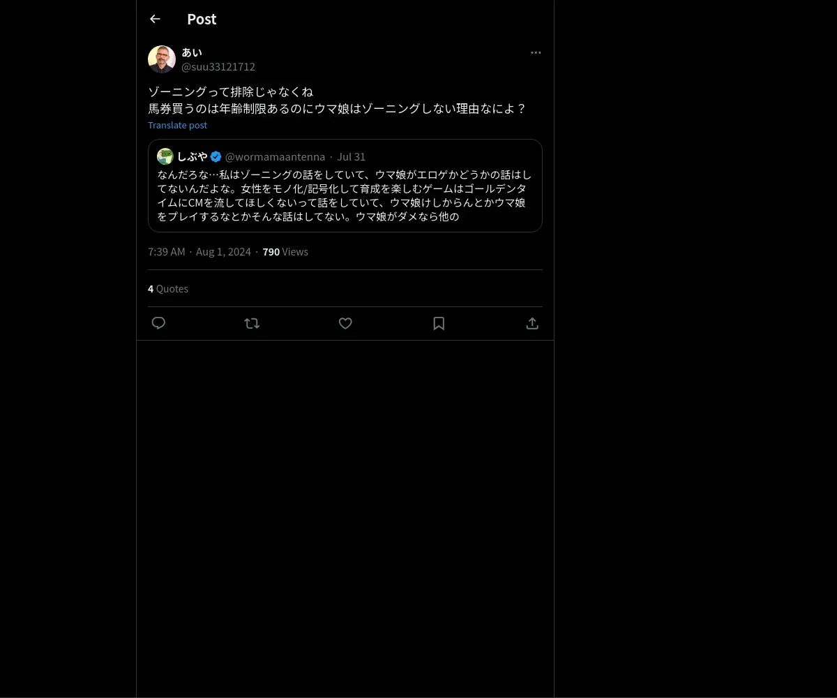Bookmark this post
Viewport: 837px width, 698px height.
coord(439,323)
